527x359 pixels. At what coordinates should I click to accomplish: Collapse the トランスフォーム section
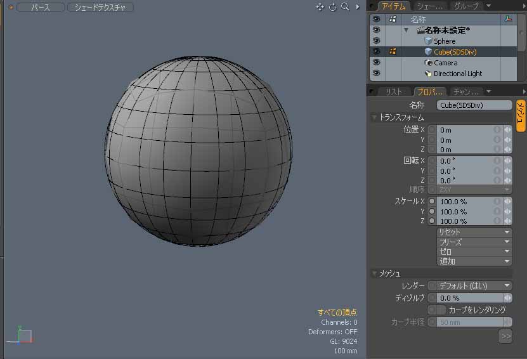pyautogui.click(x=374, y=117)
